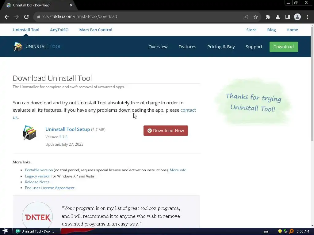Open the End-user License Agreement link
This screenshot has width=314, height=235.
[50, 188]
